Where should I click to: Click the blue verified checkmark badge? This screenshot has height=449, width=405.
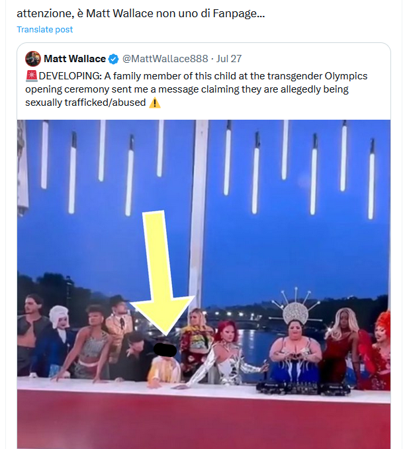click(x=114, y=59)
